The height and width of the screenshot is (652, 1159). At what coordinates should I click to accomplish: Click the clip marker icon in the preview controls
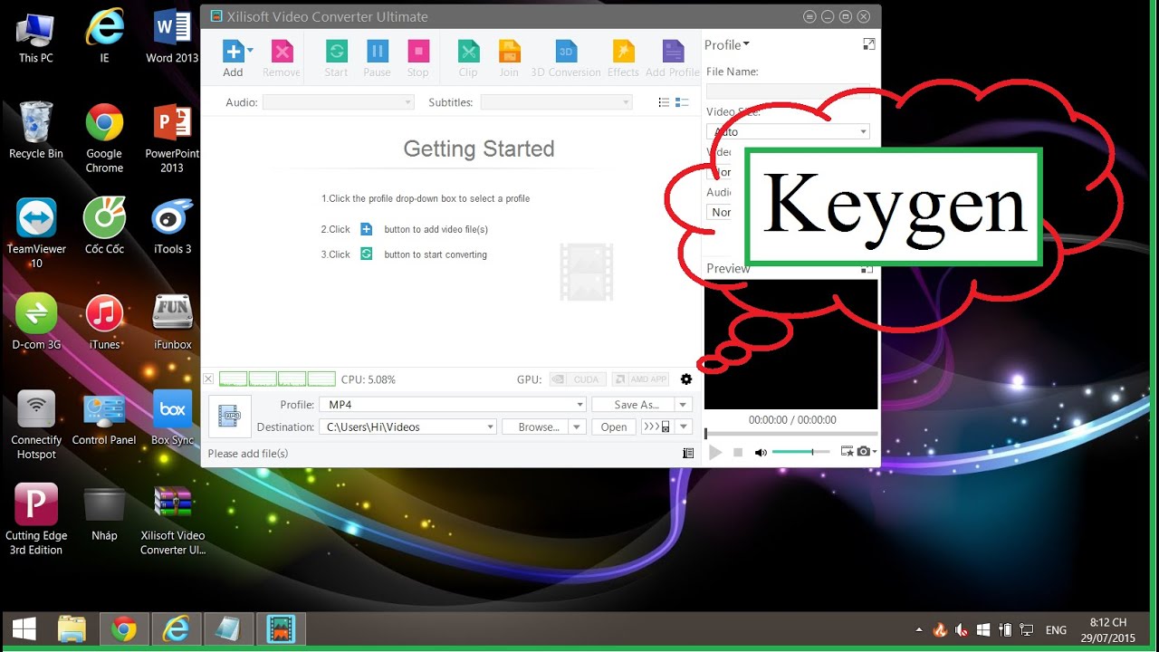point(848,451)
